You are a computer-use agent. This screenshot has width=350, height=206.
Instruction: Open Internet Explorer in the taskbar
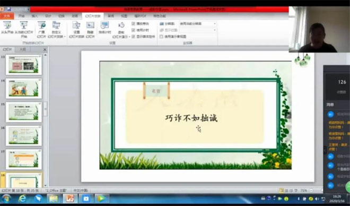pos(22,198)
